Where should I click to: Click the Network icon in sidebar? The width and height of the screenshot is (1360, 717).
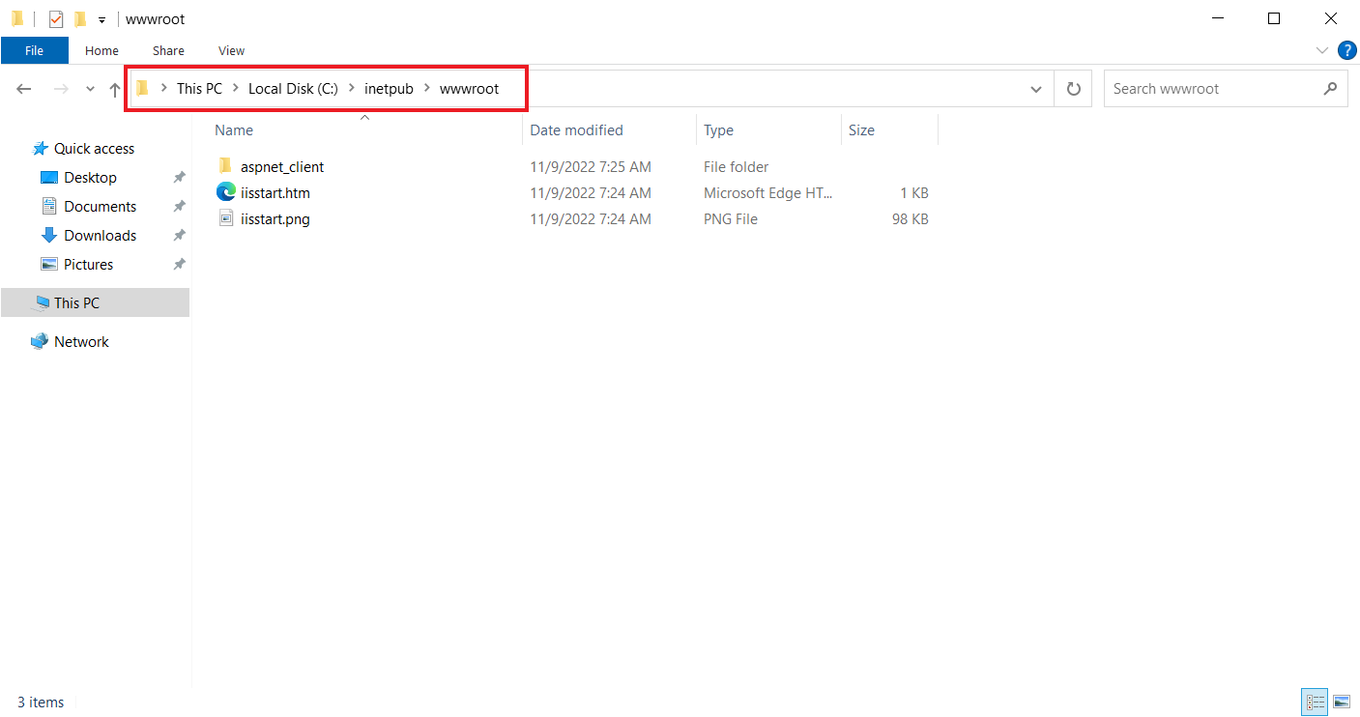tap(40, 341)
